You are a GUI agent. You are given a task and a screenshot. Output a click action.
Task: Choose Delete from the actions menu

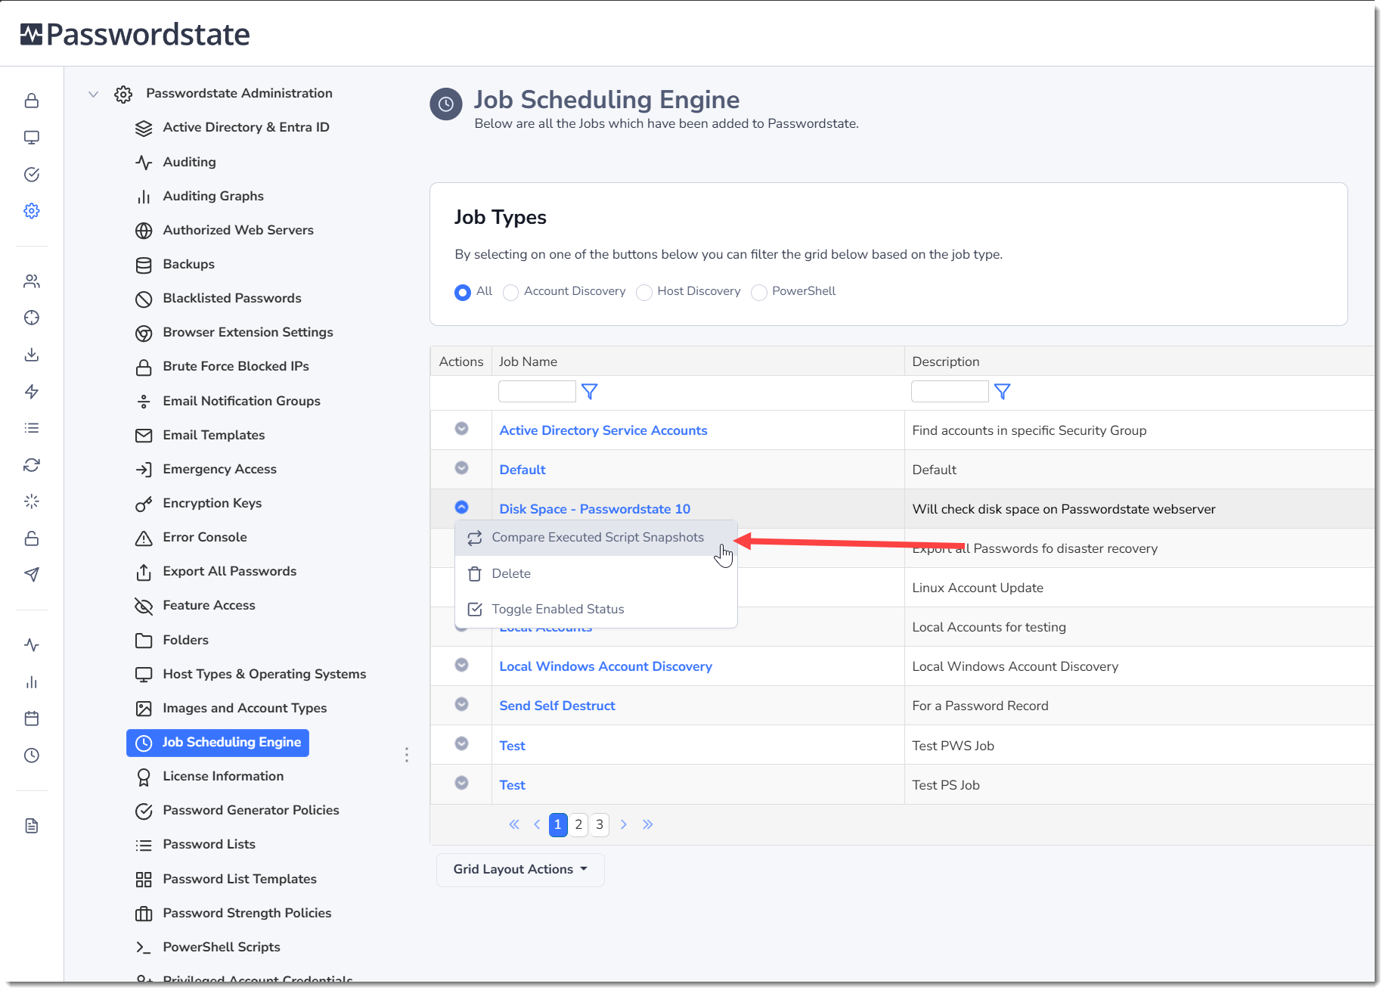pos(596,574)
